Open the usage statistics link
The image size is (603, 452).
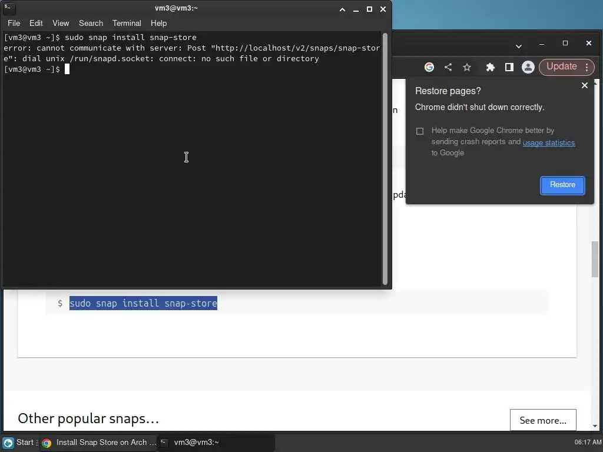(x=549, y=142)
